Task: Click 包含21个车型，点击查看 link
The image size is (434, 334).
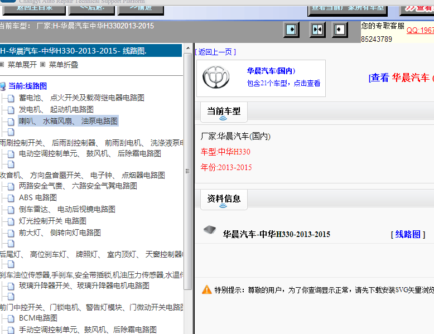Action: pos(283,83)
